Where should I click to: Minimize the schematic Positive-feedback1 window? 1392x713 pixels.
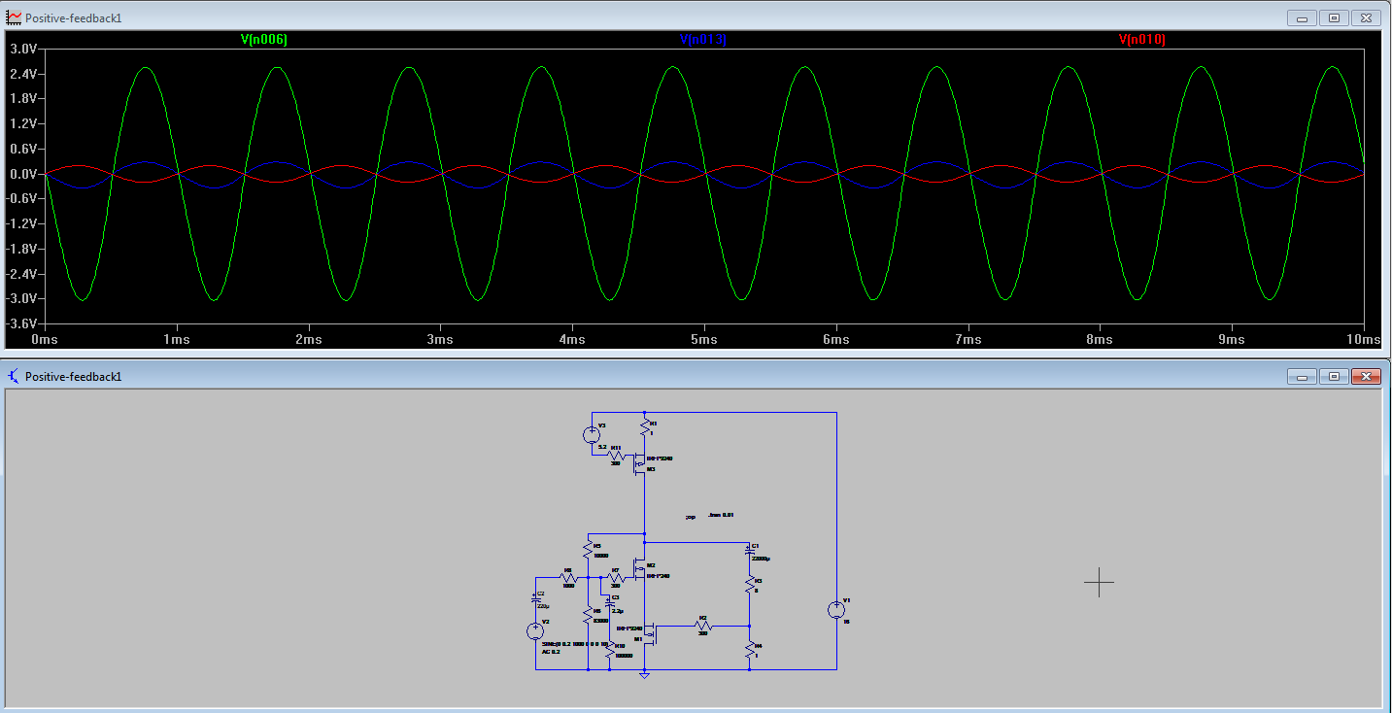coord(1302,376)
